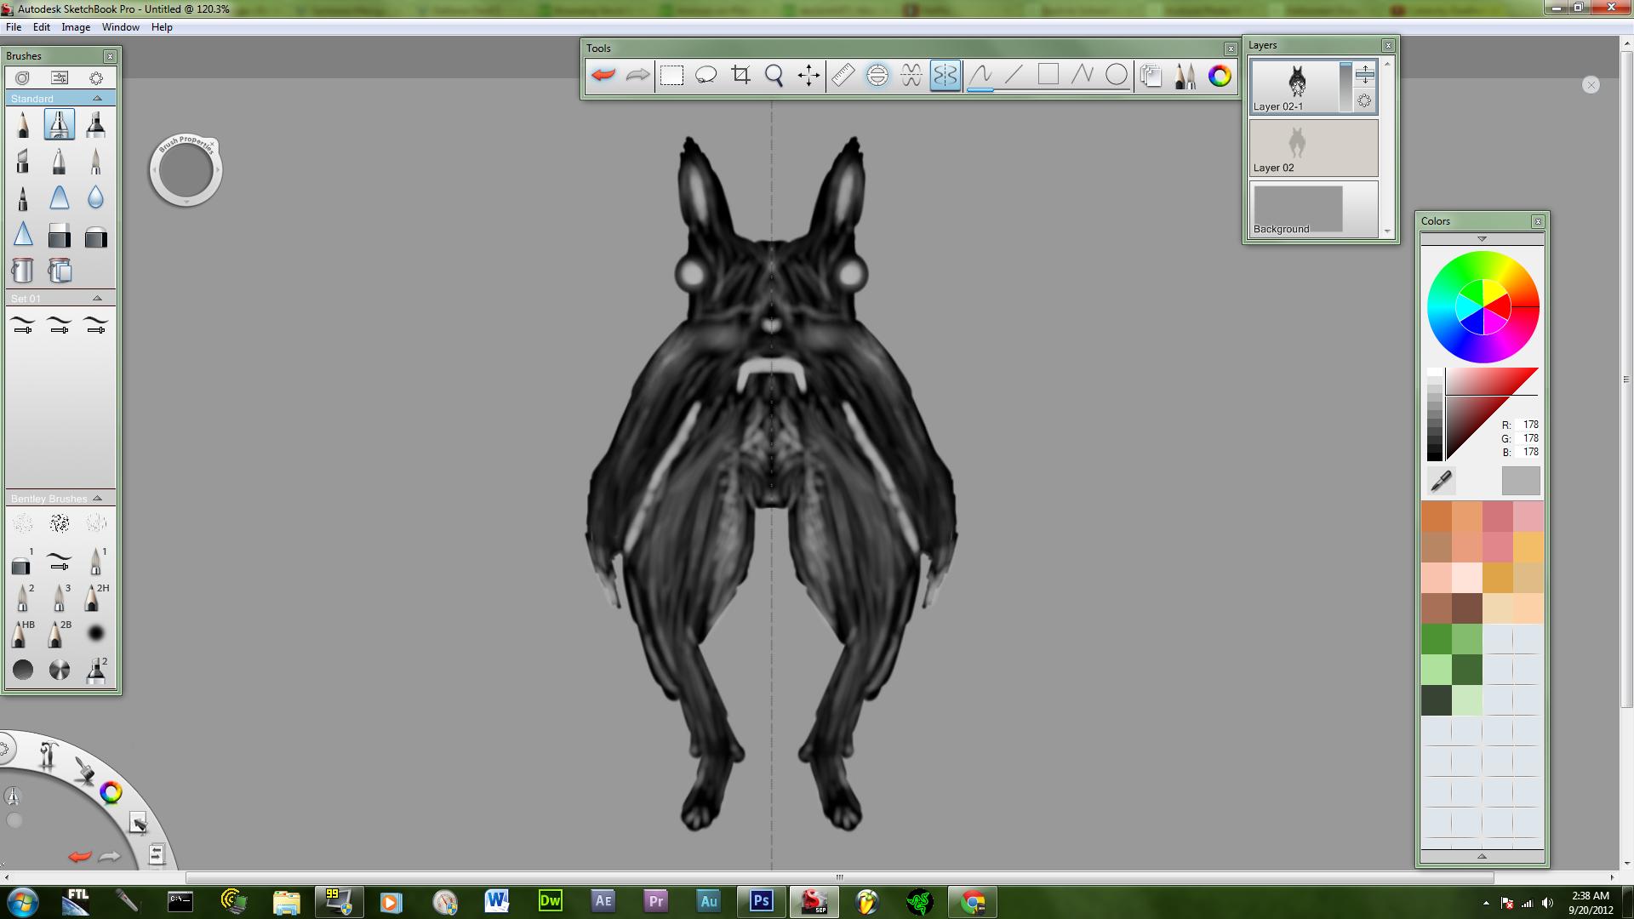
Task: Disable the Symmetry tool
Action: click(x=946, y=76)
